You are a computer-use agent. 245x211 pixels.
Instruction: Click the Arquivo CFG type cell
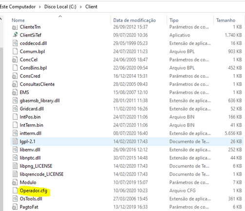tap(182, 191)
